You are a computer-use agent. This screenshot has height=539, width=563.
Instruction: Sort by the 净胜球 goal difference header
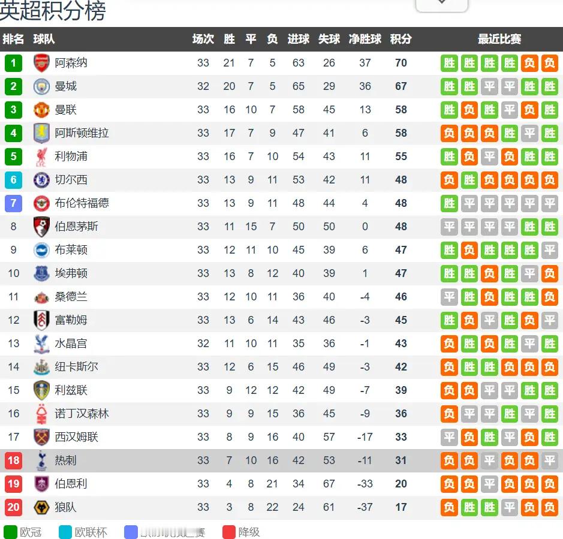[x=365, y=39]
